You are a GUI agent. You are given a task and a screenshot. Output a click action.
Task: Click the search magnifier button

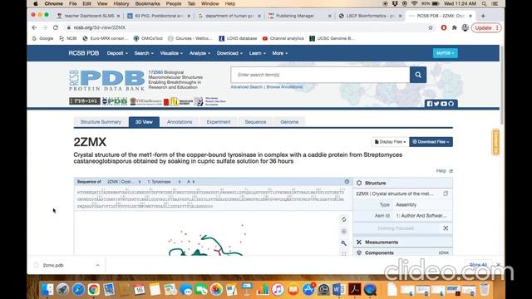(x=418, y=75)
